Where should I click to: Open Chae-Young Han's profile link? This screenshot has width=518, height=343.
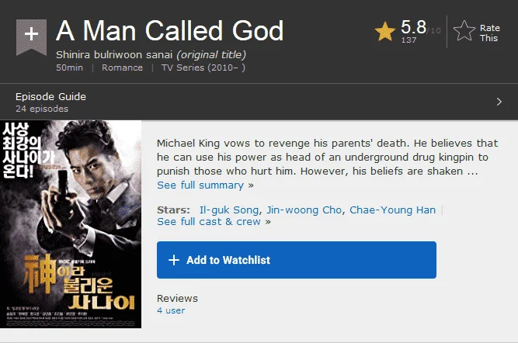392,210
